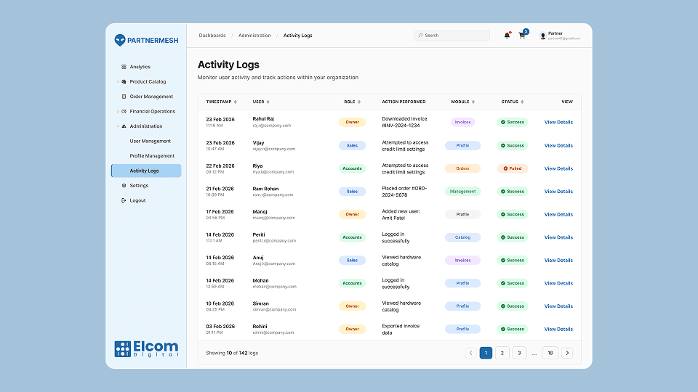Click the Search input field
The height and width of the screenshot is (392, 698).
point(454,36)
